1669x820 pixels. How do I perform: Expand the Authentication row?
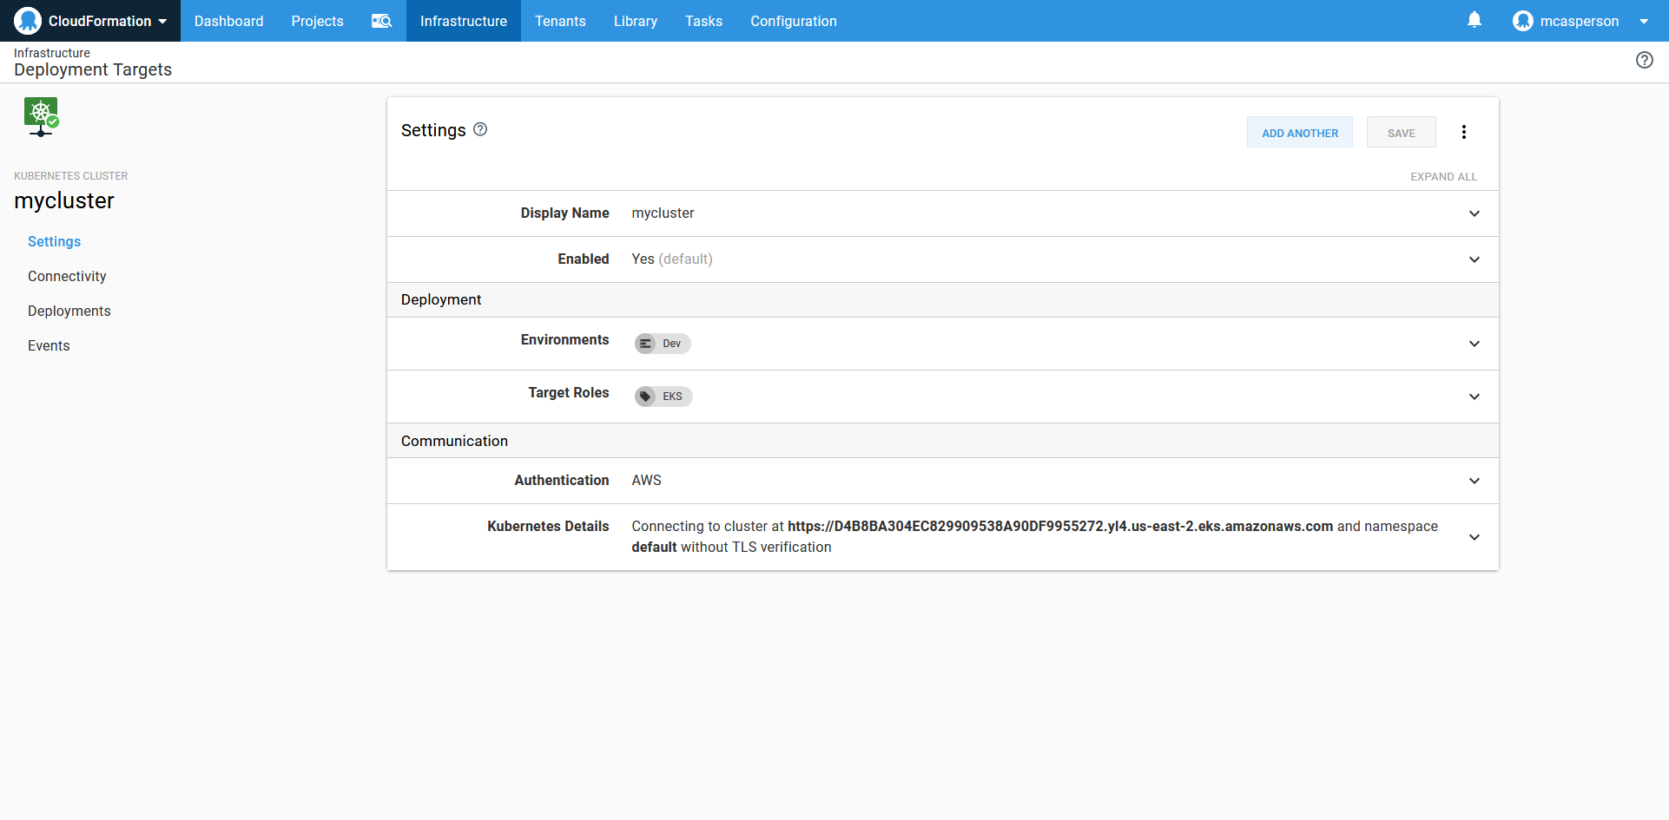pyautogui.click(x=1474, y=481)
